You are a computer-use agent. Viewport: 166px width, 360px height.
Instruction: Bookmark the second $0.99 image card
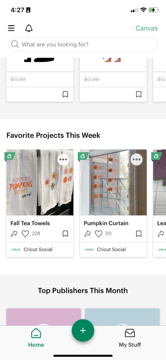click(x=139, y=94)
